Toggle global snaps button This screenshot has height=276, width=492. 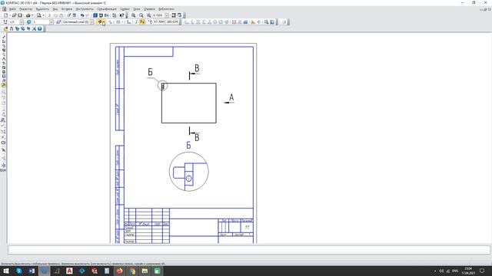[100, 22]
